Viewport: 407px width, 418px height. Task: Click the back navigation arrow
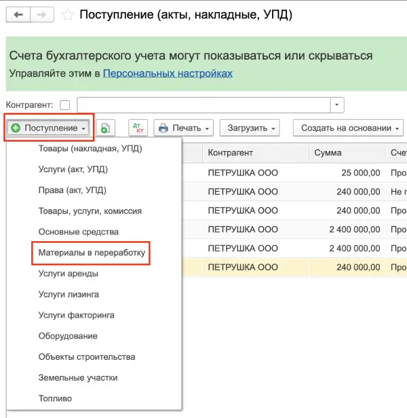[18, 14]
